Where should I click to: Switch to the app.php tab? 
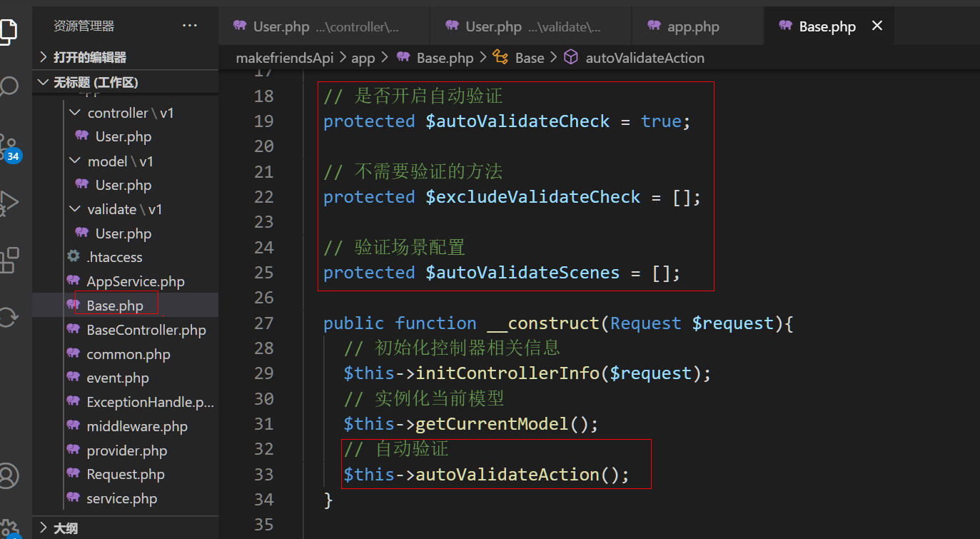(692, 26)
